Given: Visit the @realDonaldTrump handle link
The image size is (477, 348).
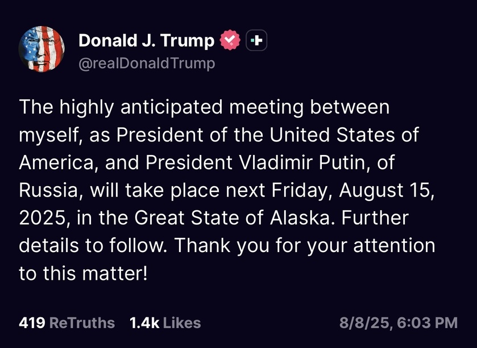Looking at the screenshot, I should 147,64.
